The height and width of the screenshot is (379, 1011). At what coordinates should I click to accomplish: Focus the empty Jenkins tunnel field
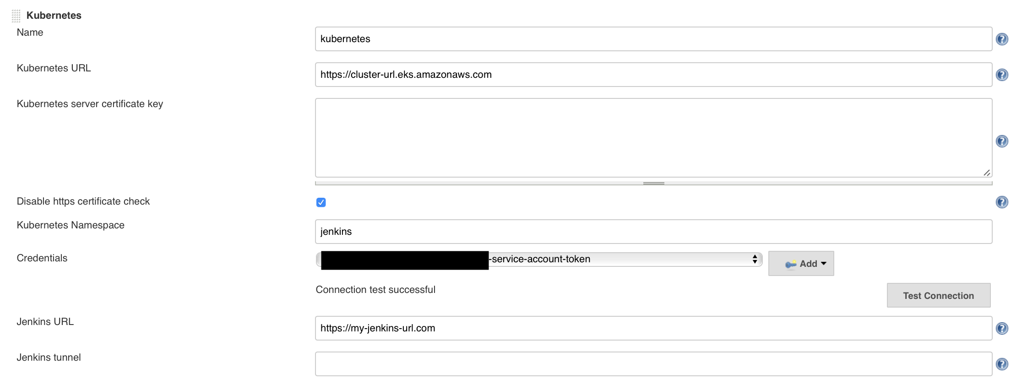(653, 364)
